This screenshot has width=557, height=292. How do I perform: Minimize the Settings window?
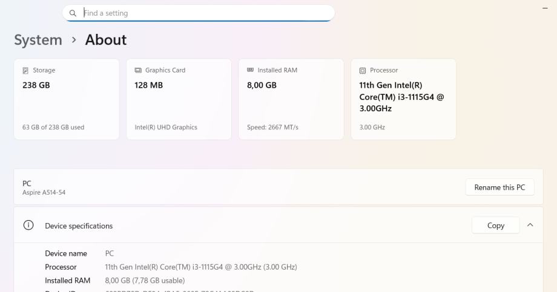tap(544, 7)
